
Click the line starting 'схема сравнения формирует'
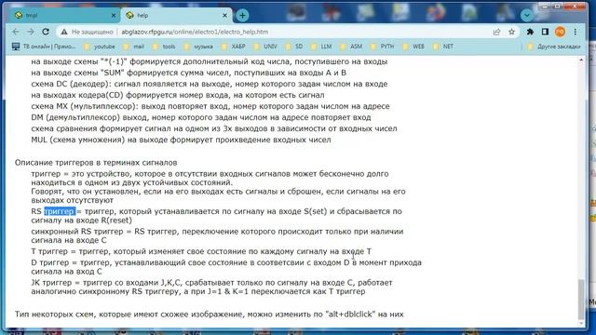coord(214,128)
